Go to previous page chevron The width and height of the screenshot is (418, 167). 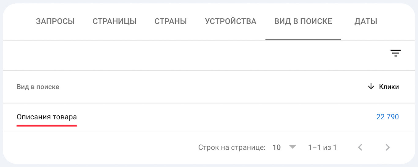tap(360, 147)
